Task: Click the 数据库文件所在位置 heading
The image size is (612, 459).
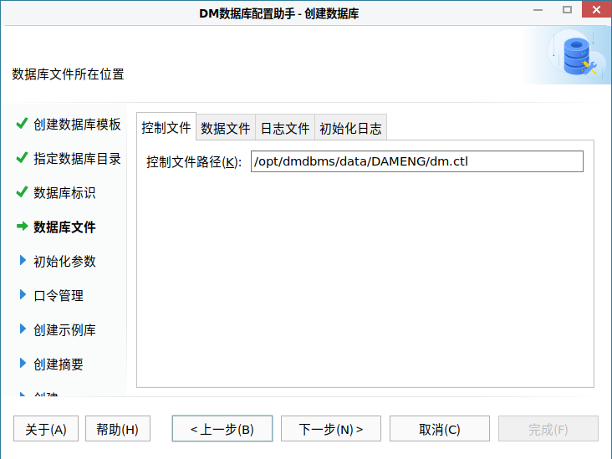Action: (x=68, y=74)
